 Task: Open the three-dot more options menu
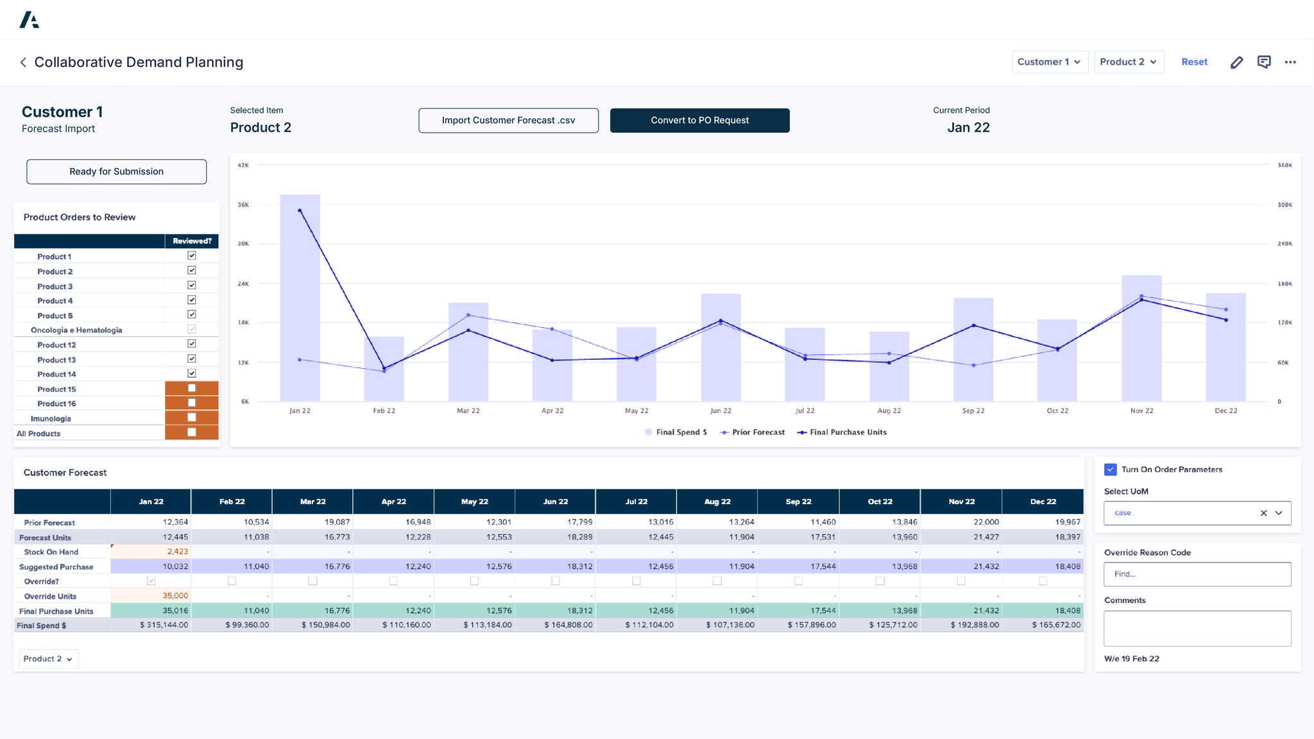[1290, 62]
